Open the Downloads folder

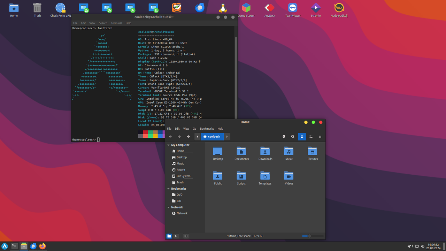pyautogui.click(x=265, y=153)
